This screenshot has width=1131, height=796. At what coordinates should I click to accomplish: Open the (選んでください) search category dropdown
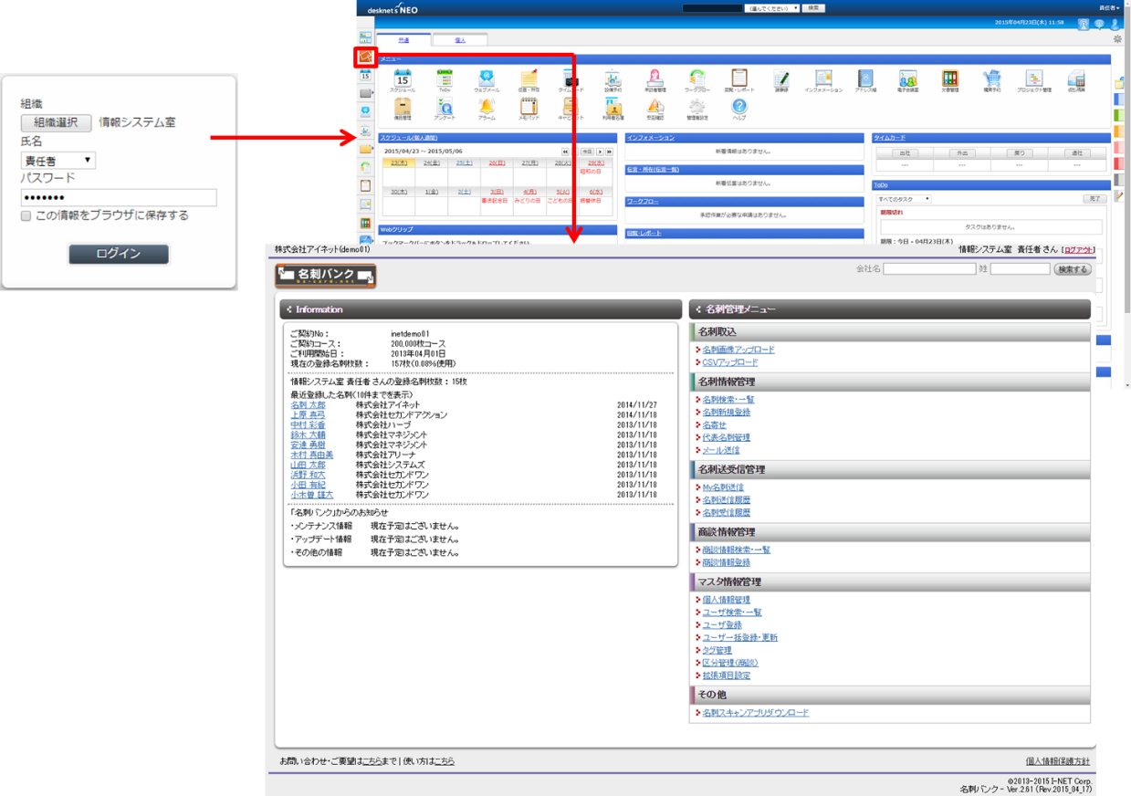[x=772, y=8]
